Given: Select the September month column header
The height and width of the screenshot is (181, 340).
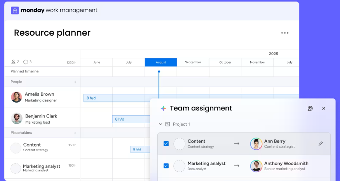Looking at the screenshot, I should point(193,62).
